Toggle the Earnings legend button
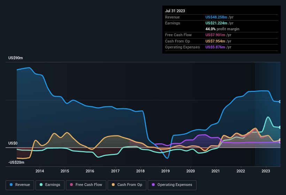The width and height of the screenshot is (286, 195). (50, 185)
